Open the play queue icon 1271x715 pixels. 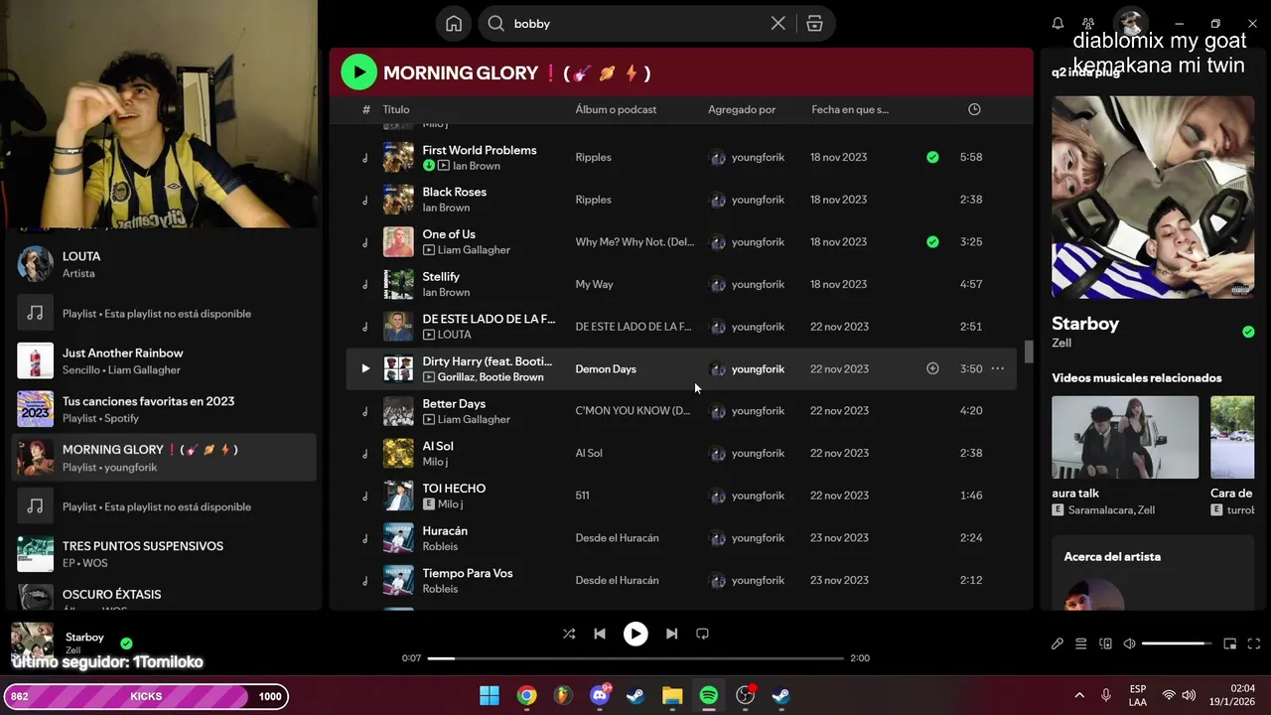click(x=1081, y=643)
